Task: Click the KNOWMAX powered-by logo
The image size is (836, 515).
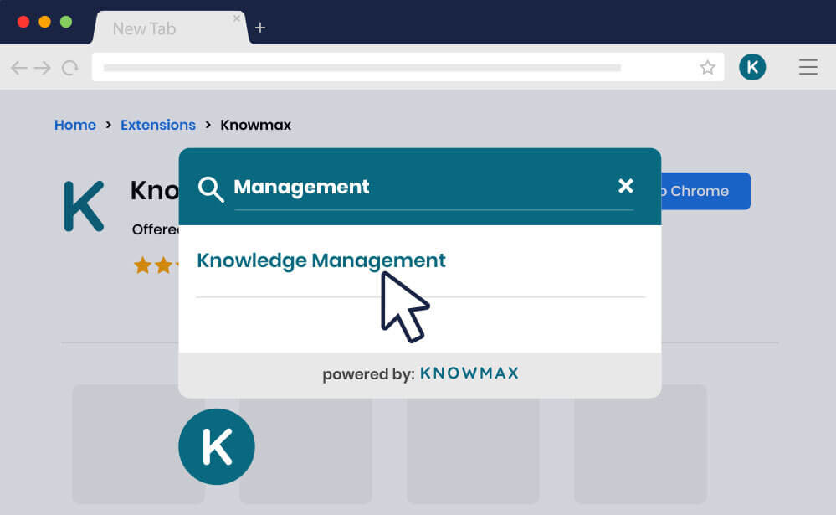Action: [469, 373]
